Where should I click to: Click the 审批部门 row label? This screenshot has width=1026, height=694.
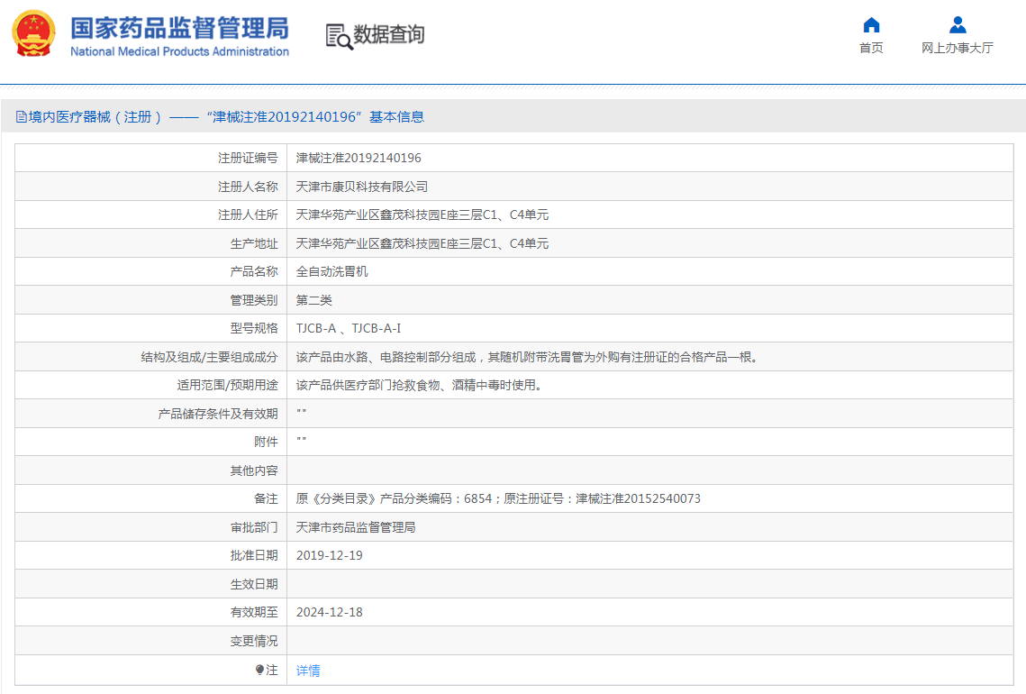point(254,527)
